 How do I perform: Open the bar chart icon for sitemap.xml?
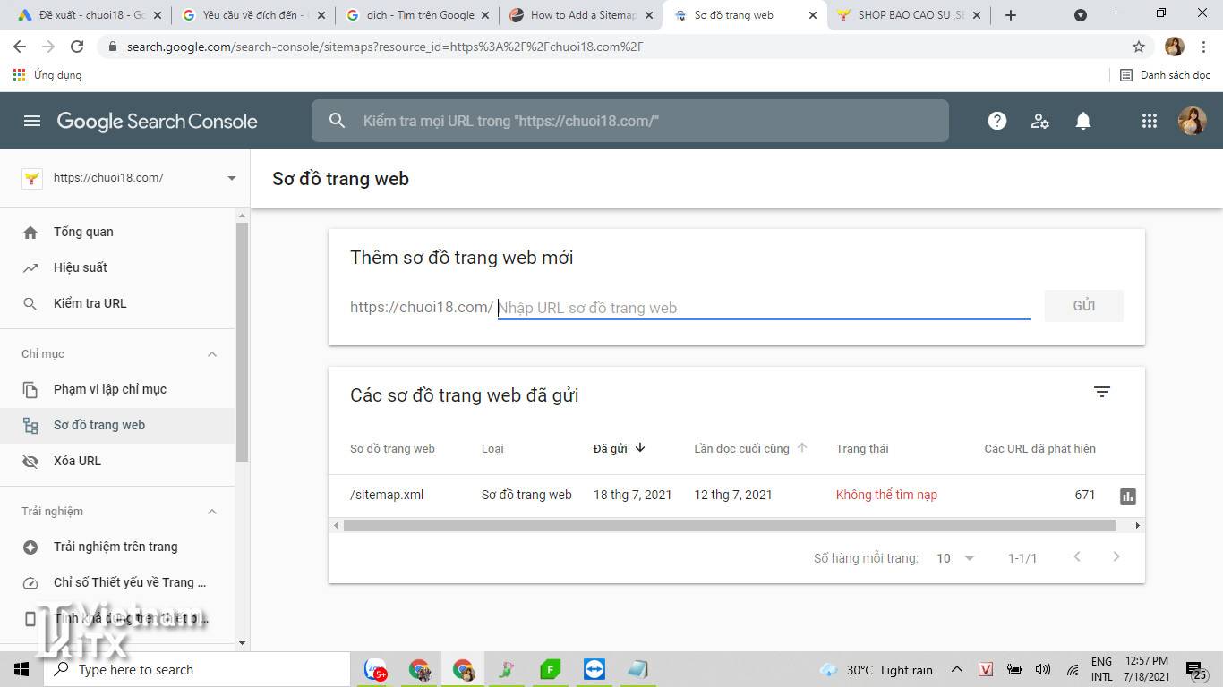point(1127,496)
